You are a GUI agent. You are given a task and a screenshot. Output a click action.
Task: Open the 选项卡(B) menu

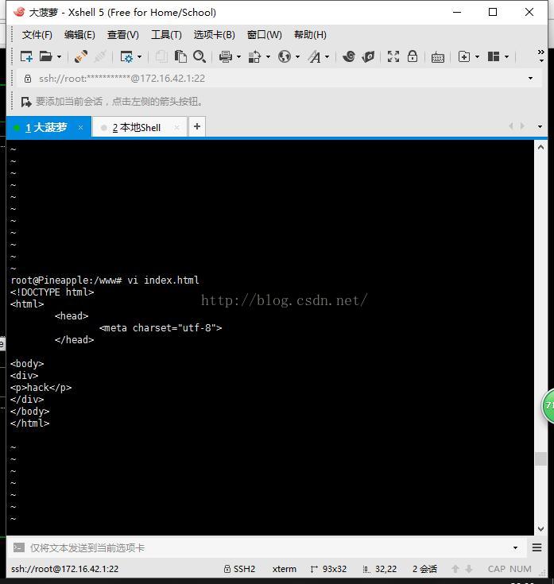(215, 35)
